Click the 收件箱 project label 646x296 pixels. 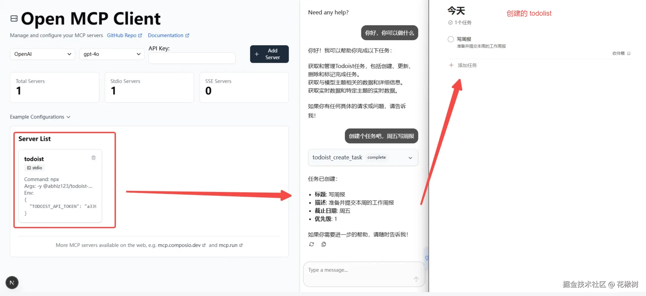(x=618, y=53)
